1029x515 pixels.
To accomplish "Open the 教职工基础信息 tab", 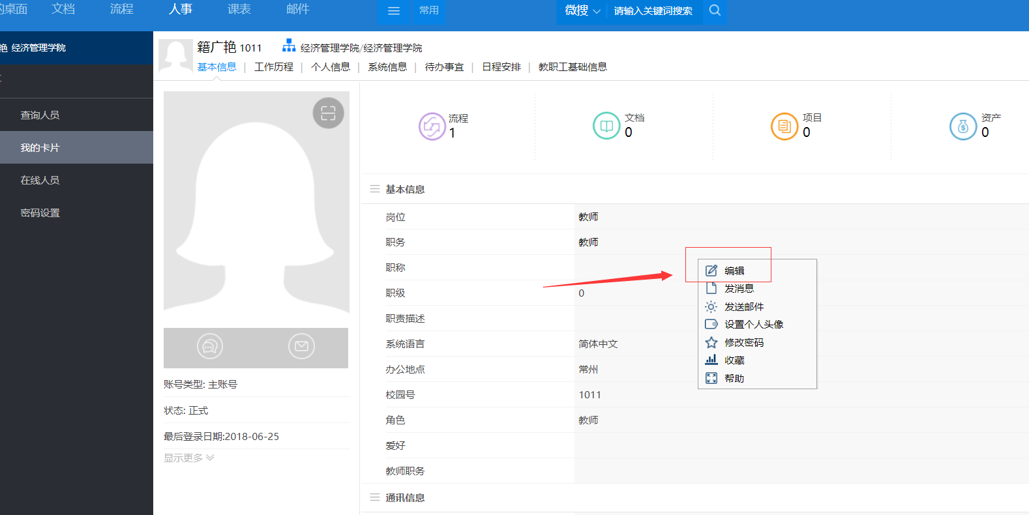I will (573, 67).
